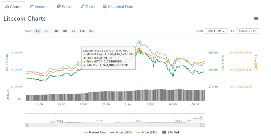
Task: Switch to the Charts tab
Action: (13, 7)
